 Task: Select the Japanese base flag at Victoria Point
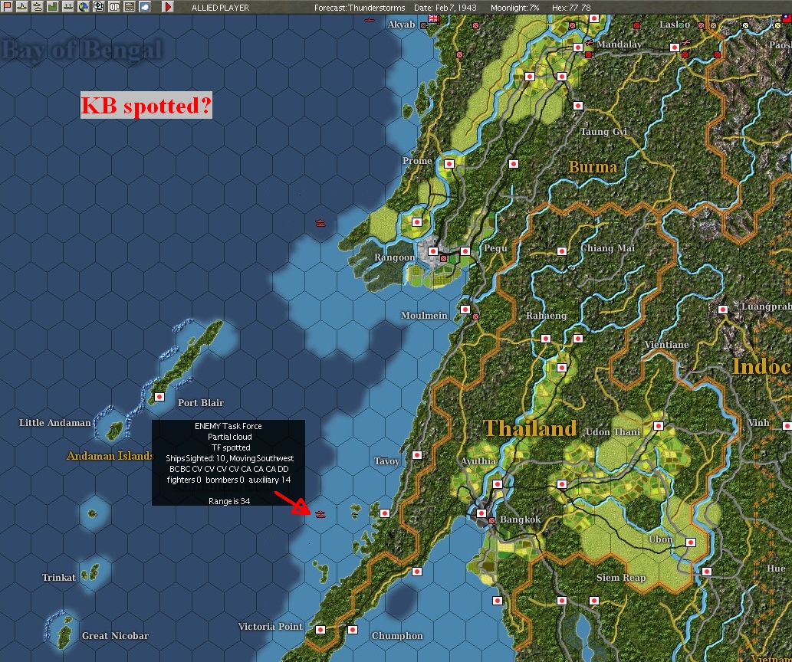click(320, 630)
